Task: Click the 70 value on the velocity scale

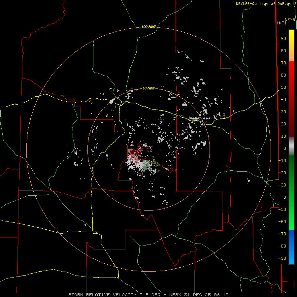Action: [x=283, y=63]
